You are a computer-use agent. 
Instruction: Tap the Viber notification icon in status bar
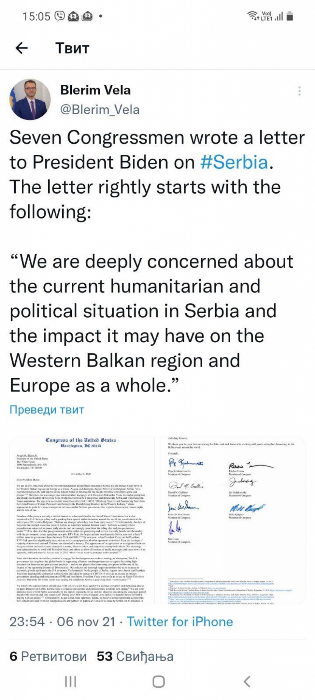click(x=60, y=16)
